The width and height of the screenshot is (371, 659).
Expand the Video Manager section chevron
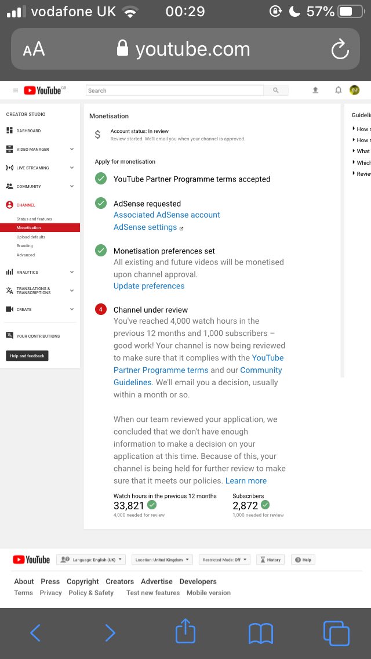72,149
